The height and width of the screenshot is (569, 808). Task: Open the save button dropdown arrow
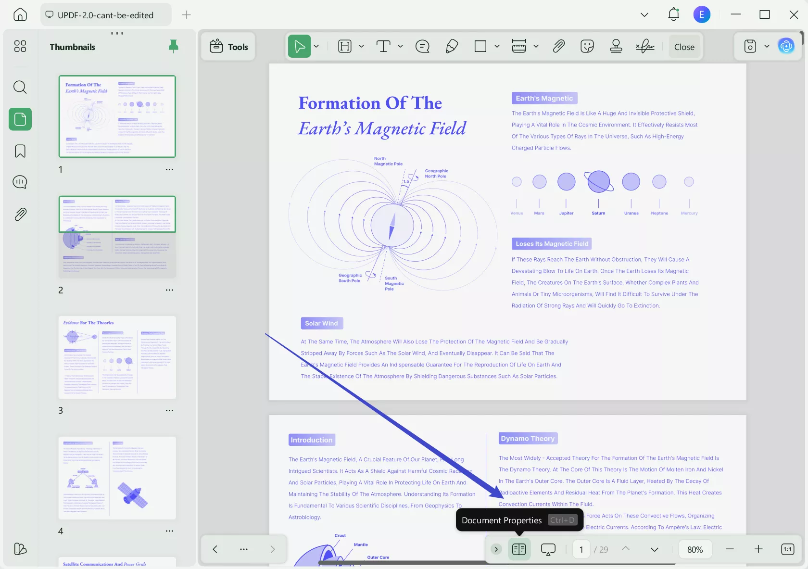pos(767,46)
